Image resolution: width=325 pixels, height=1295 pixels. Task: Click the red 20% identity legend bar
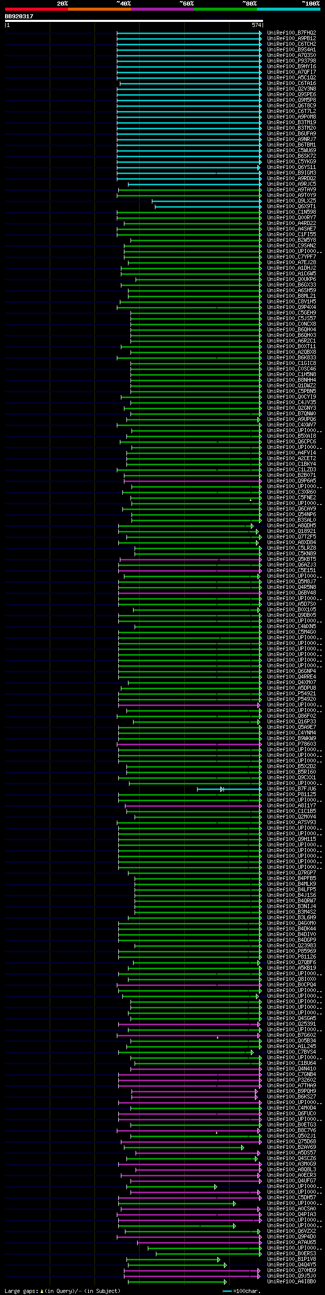pyautogui.click(x=37, y=9)
